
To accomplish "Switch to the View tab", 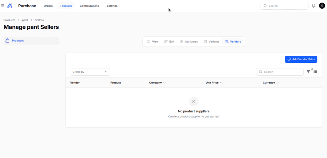I will [x=152, y=42].
